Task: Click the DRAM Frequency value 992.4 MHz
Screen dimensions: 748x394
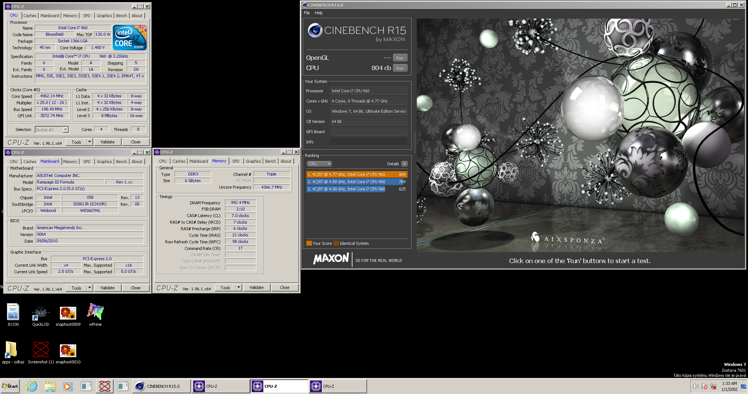Action: 240,202
